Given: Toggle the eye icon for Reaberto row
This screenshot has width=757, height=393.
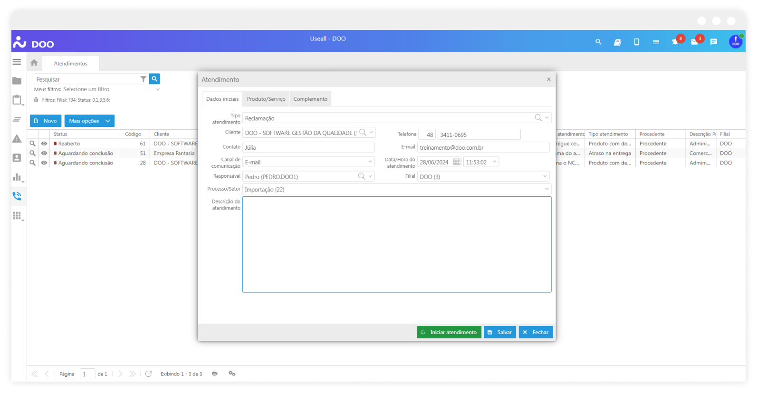Looking at the screenshot, I should (x=44, y=144).
